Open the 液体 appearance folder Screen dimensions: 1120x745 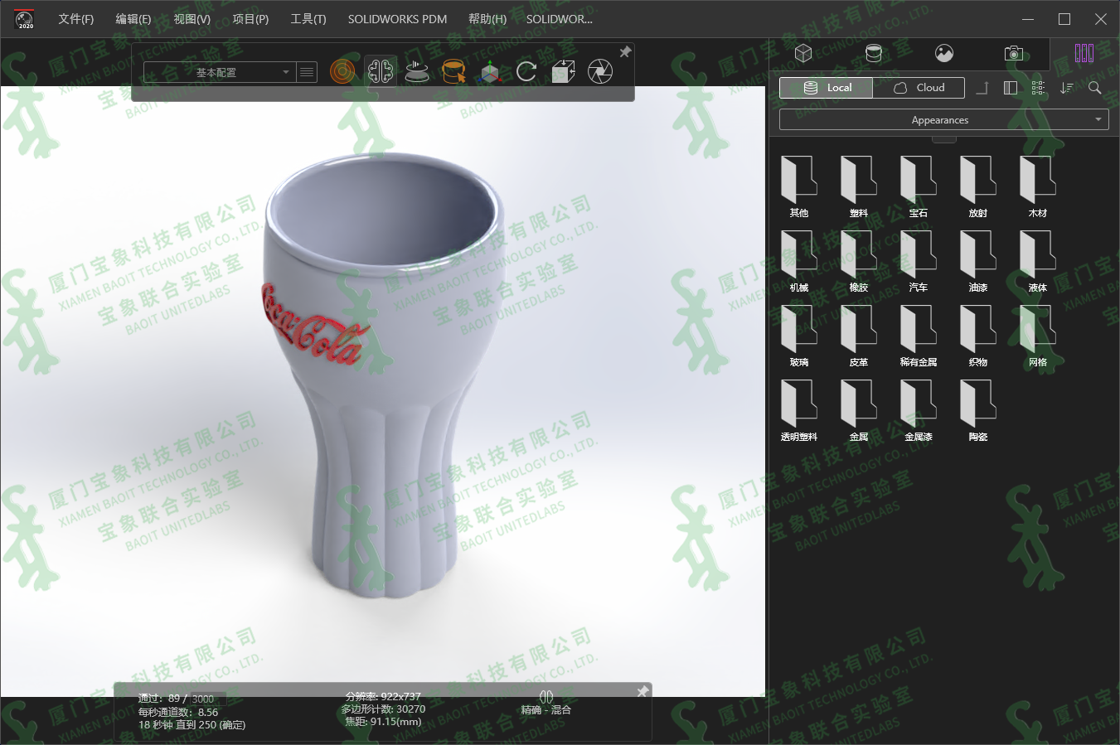pos(1038,261)
